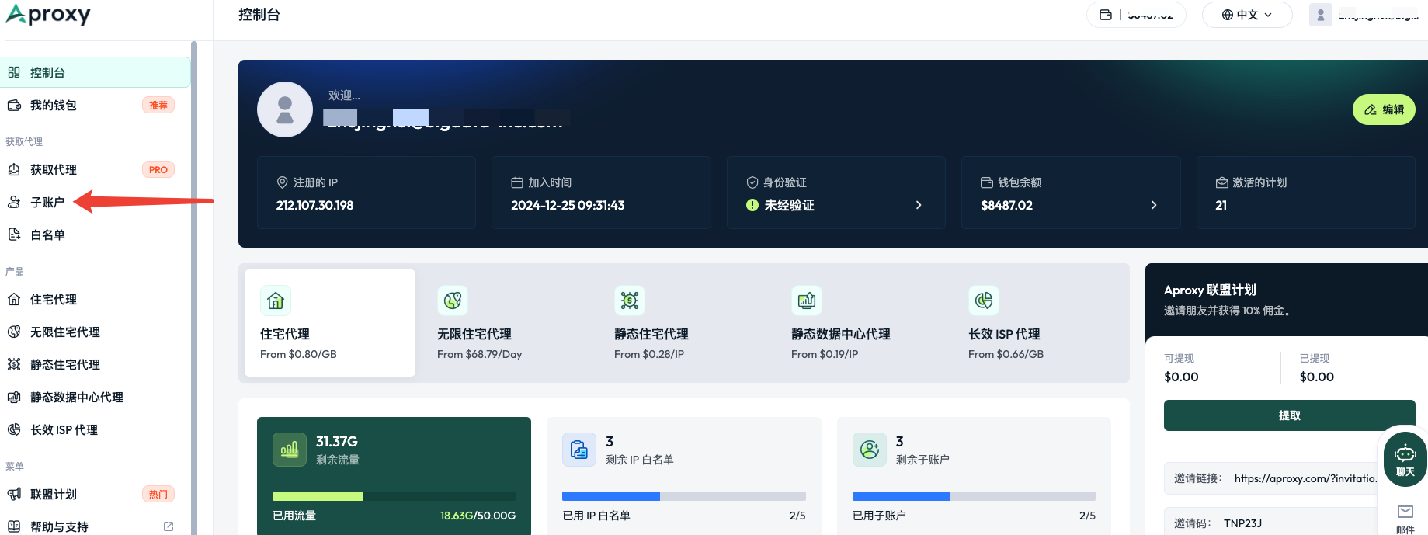Click the 提取 button
Screen dimensions: 1428x535
(1289, 415)
